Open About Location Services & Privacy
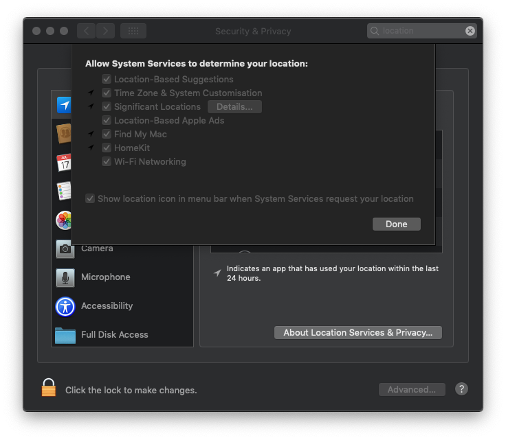 point(358,332)
